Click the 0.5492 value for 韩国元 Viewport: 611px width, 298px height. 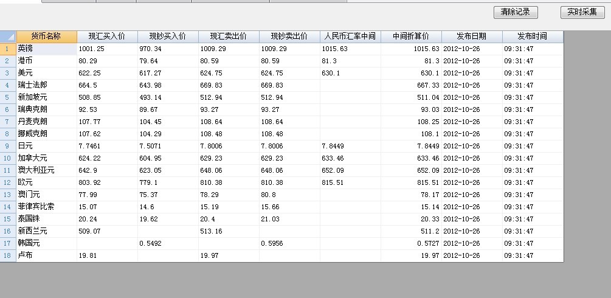tap(168, 243)
